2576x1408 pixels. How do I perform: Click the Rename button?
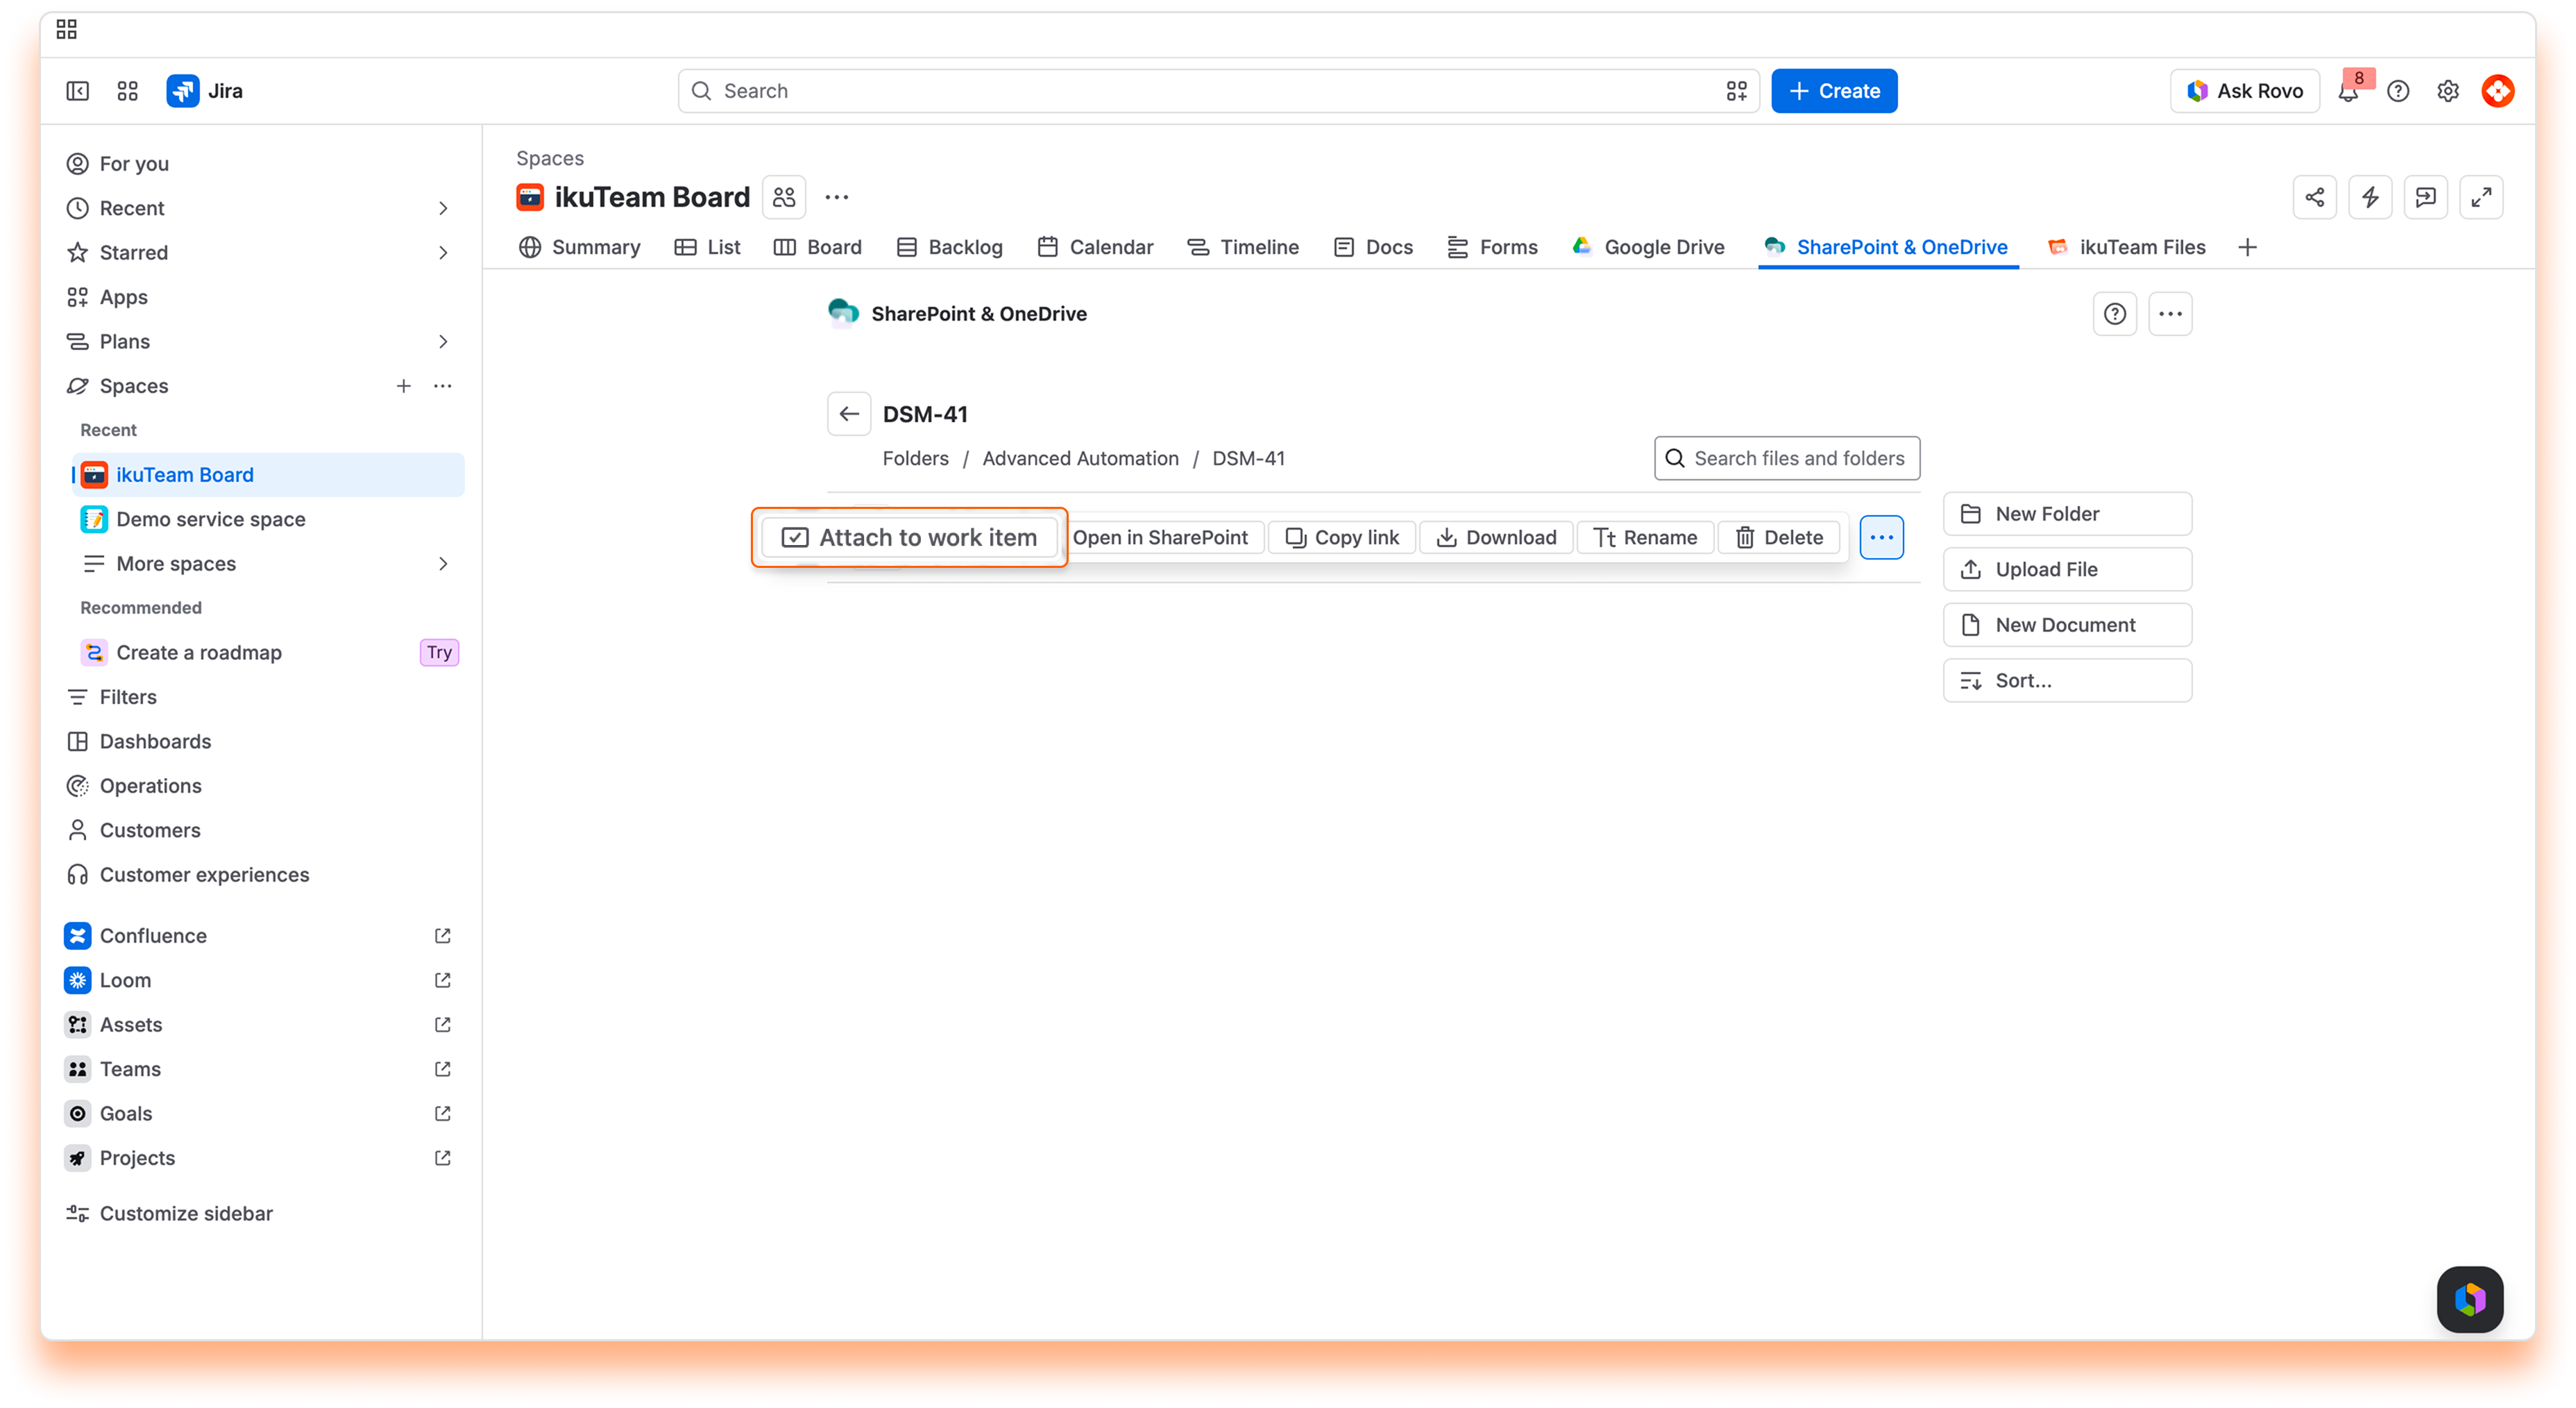[x=1645, y=537]
